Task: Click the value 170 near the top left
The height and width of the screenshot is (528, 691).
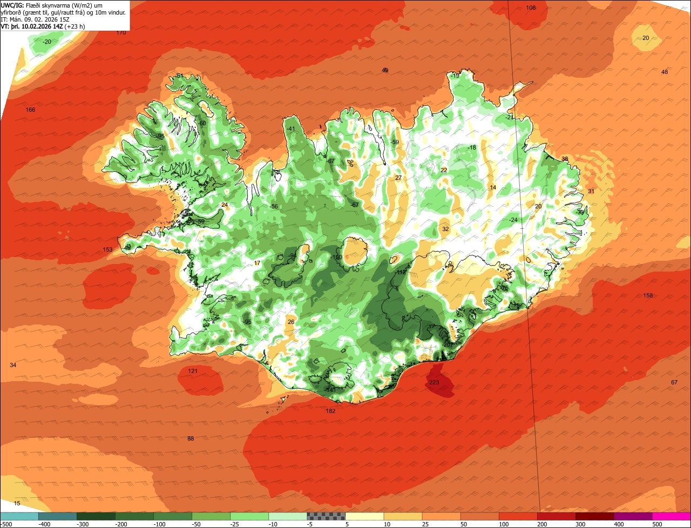Action: [121, 32]
